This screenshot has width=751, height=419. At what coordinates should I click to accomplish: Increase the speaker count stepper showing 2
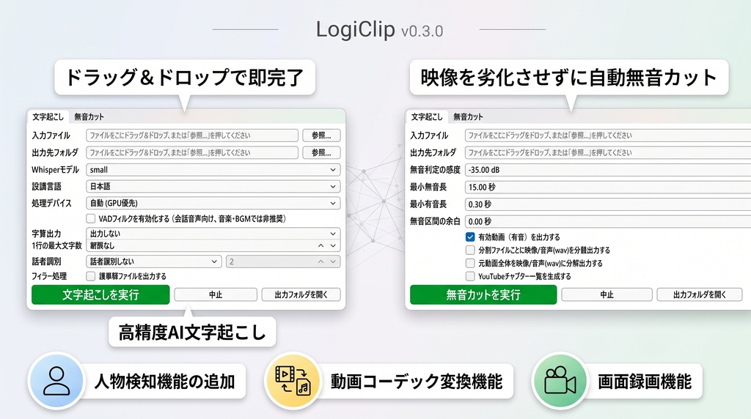(321, 262)
